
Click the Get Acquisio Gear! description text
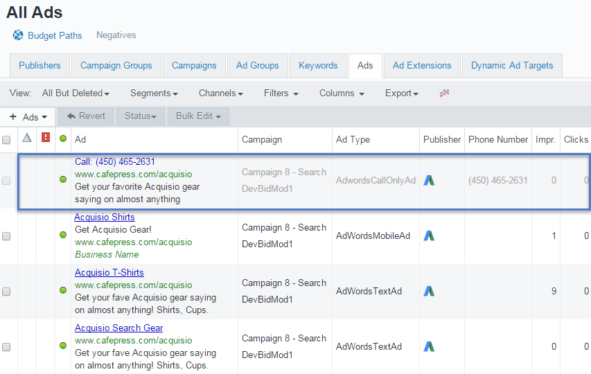pos(113,230)
